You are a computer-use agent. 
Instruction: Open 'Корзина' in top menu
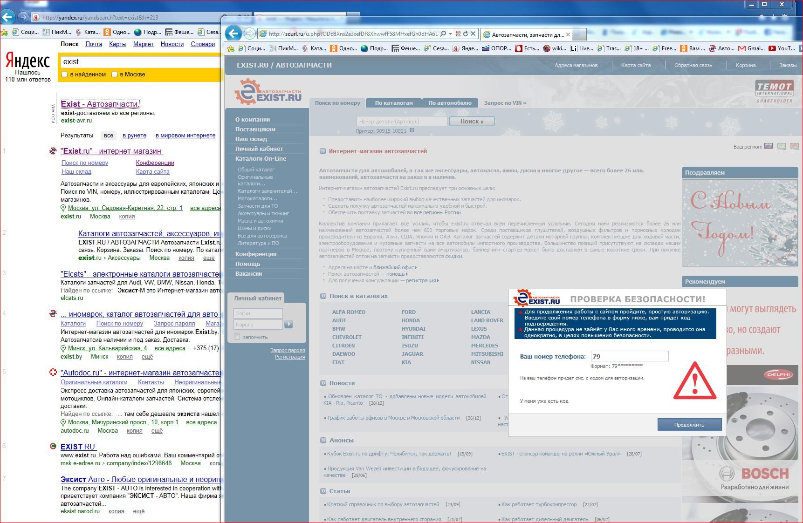[746, 65]
